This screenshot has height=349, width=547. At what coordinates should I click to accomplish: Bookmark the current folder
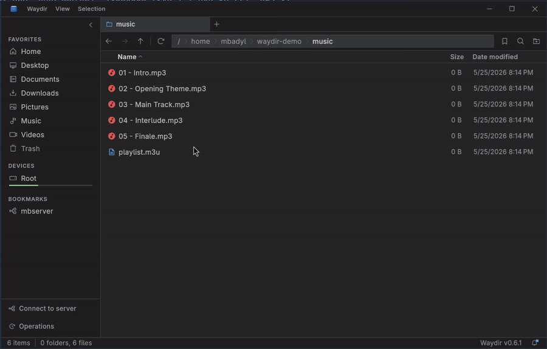coord(504,41)
